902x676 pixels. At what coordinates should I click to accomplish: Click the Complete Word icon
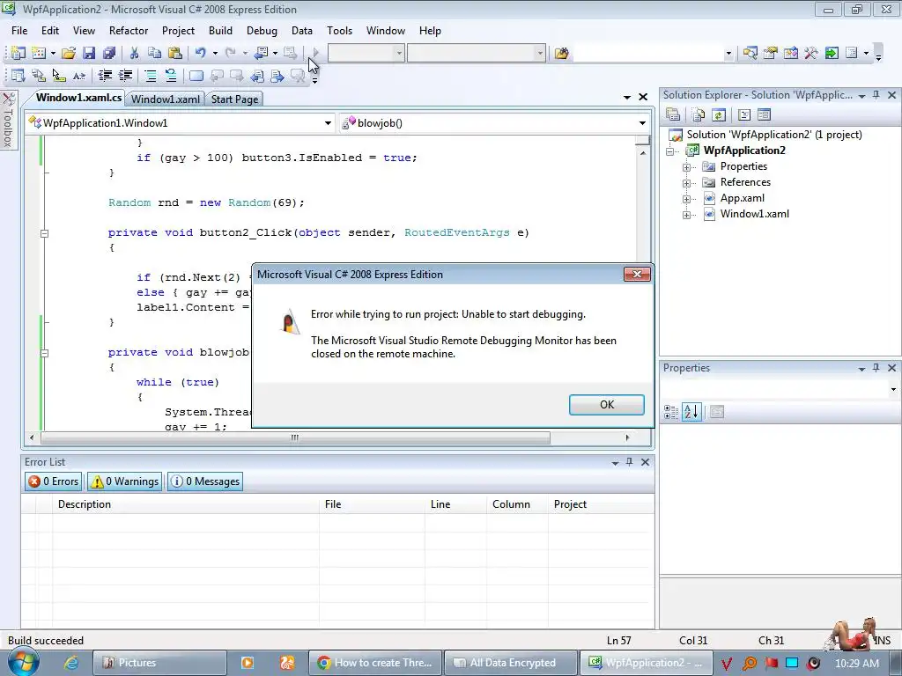[79, 76]
